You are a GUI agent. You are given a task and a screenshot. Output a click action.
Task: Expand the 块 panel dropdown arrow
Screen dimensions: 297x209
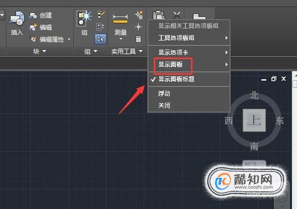click(44, 51)
